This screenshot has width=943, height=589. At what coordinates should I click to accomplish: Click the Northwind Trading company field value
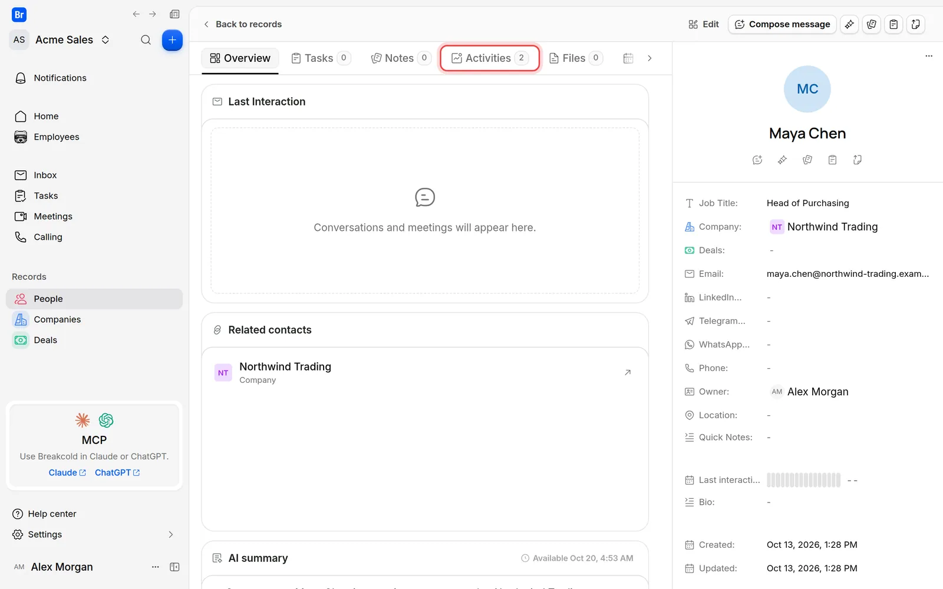pyautogui.click(x=824, y=227)
